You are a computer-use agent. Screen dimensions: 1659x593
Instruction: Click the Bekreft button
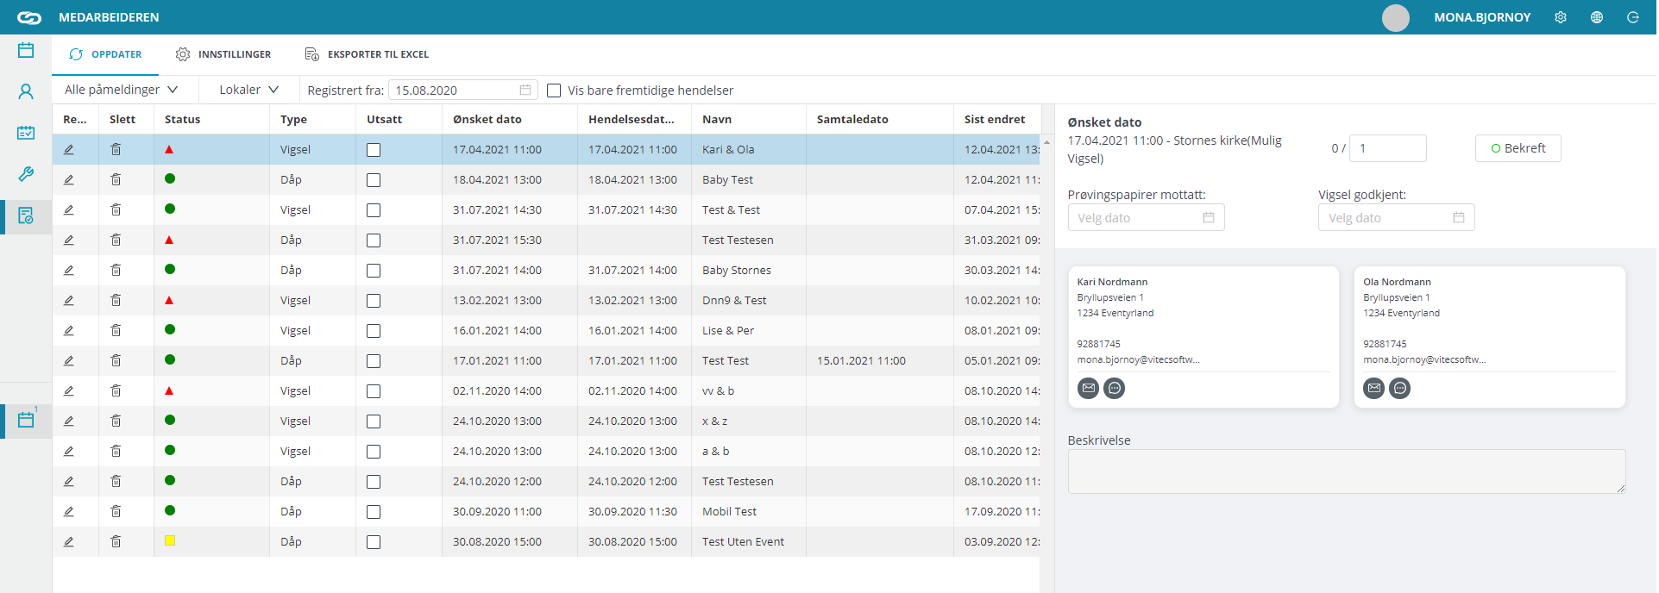[1518, 148]
